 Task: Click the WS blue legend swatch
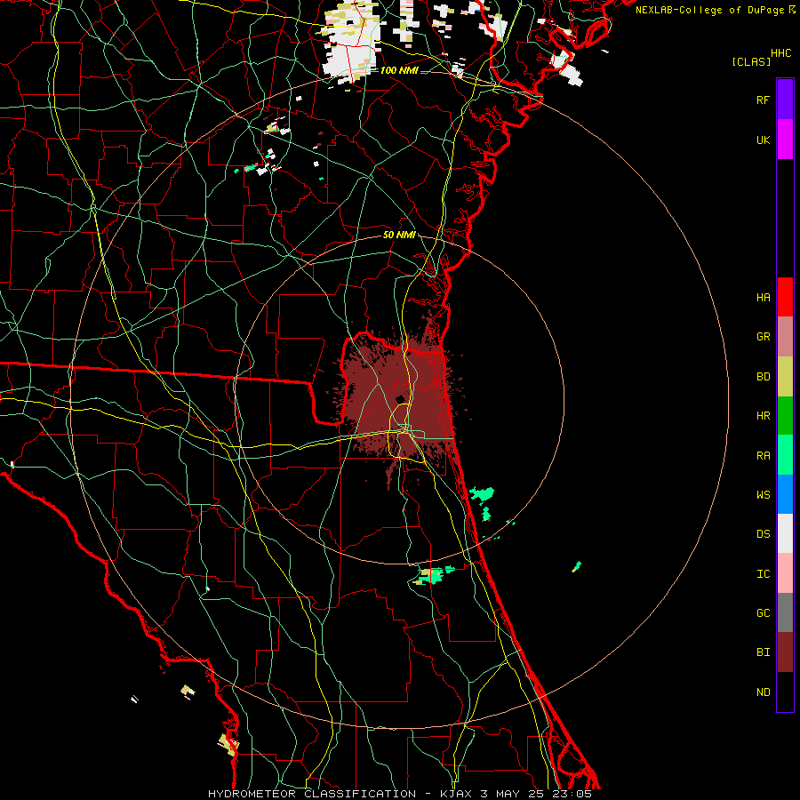(x=785, y=494)
